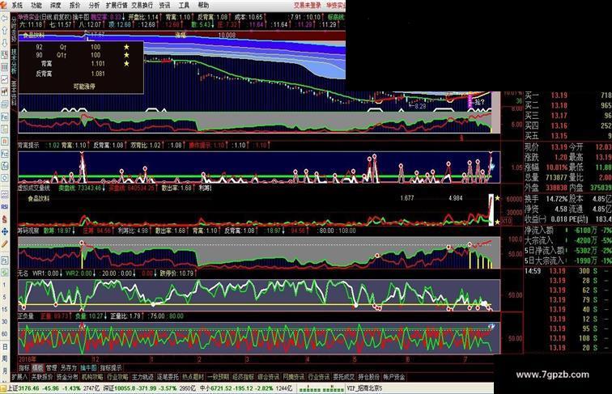The image size is (612, 394).
Task: Switch to 60-minute period button
Action: [x=4, y=334]
